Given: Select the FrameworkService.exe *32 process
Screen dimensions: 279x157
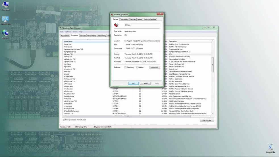Looking at the screenshot, I should [x=73, y=49].
